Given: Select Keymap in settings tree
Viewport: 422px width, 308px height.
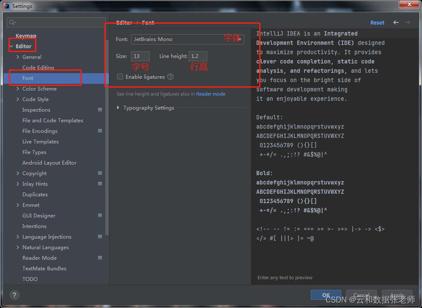Looking at the screenshot, I should [26, 36].
